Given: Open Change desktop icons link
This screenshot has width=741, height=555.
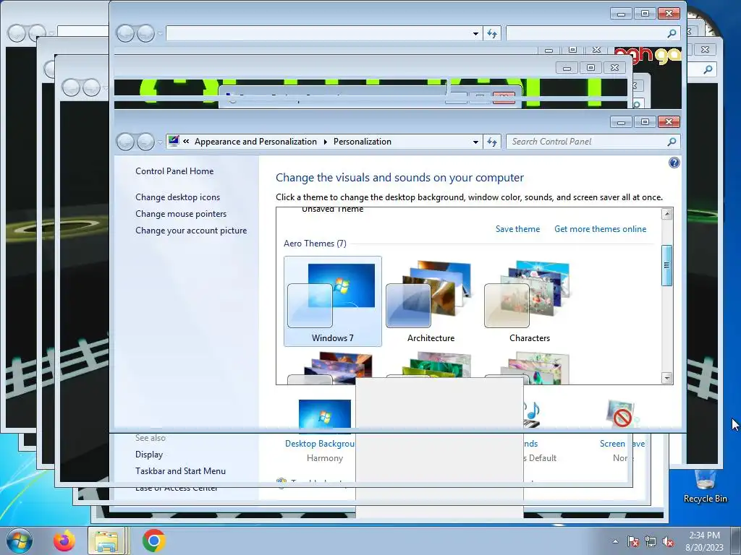Looking at the screenshot, I should coord(178,197).
